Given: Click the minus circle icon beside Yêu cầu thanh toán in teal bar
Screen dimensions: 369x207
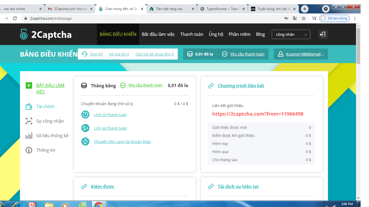Looking at the screenshot, I should tap(224, 54).
